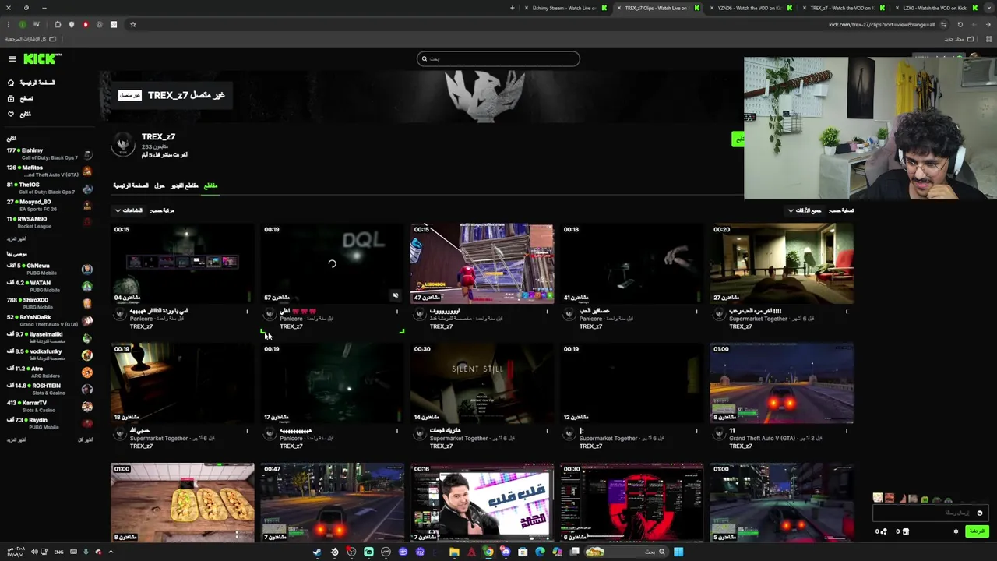
Task: Open The1OS channel in sidebar
Action: [x=49, y=188]
